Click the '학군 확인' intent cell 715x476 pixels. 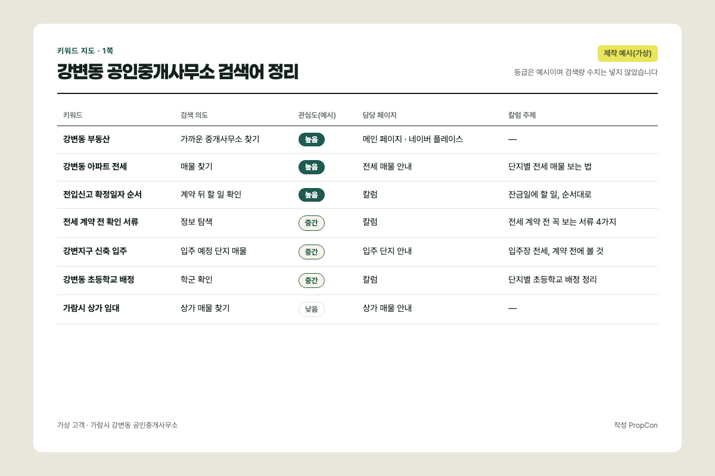(x=197, y=280)
